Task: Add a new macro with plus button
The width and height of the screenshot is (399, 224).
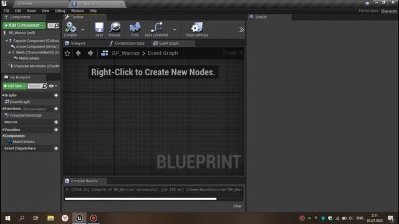Action: tap(56, 122)
